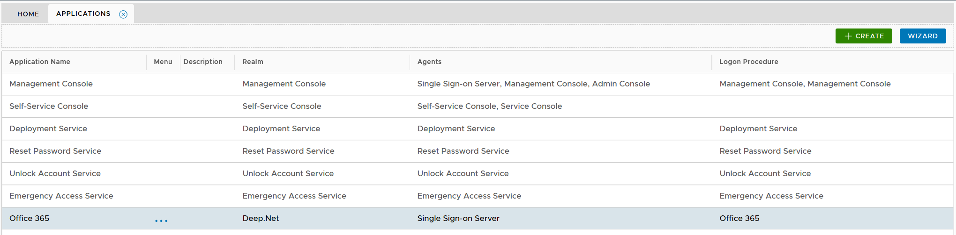
Task: Sort by Application Name column header
Action: click(40, 62)
